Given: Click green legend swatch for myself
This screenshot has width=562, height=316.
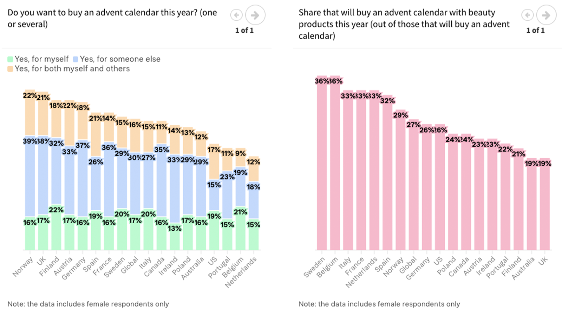Looking at the screenshot, I should (x=10, y=59).
